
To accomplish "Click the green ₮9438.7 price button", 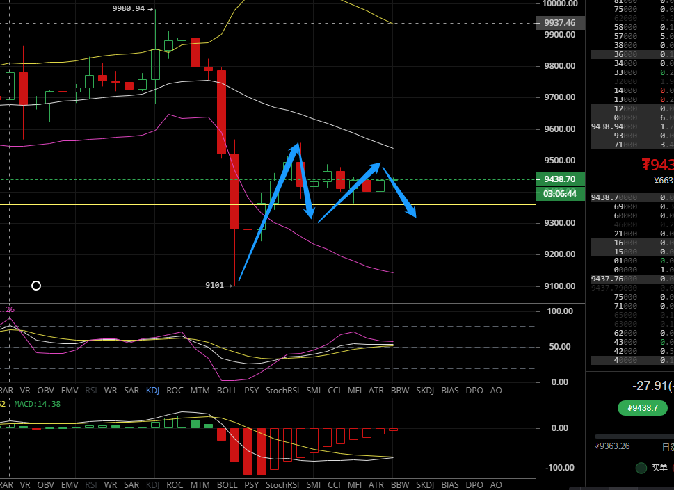I will (x=643, y=408).
